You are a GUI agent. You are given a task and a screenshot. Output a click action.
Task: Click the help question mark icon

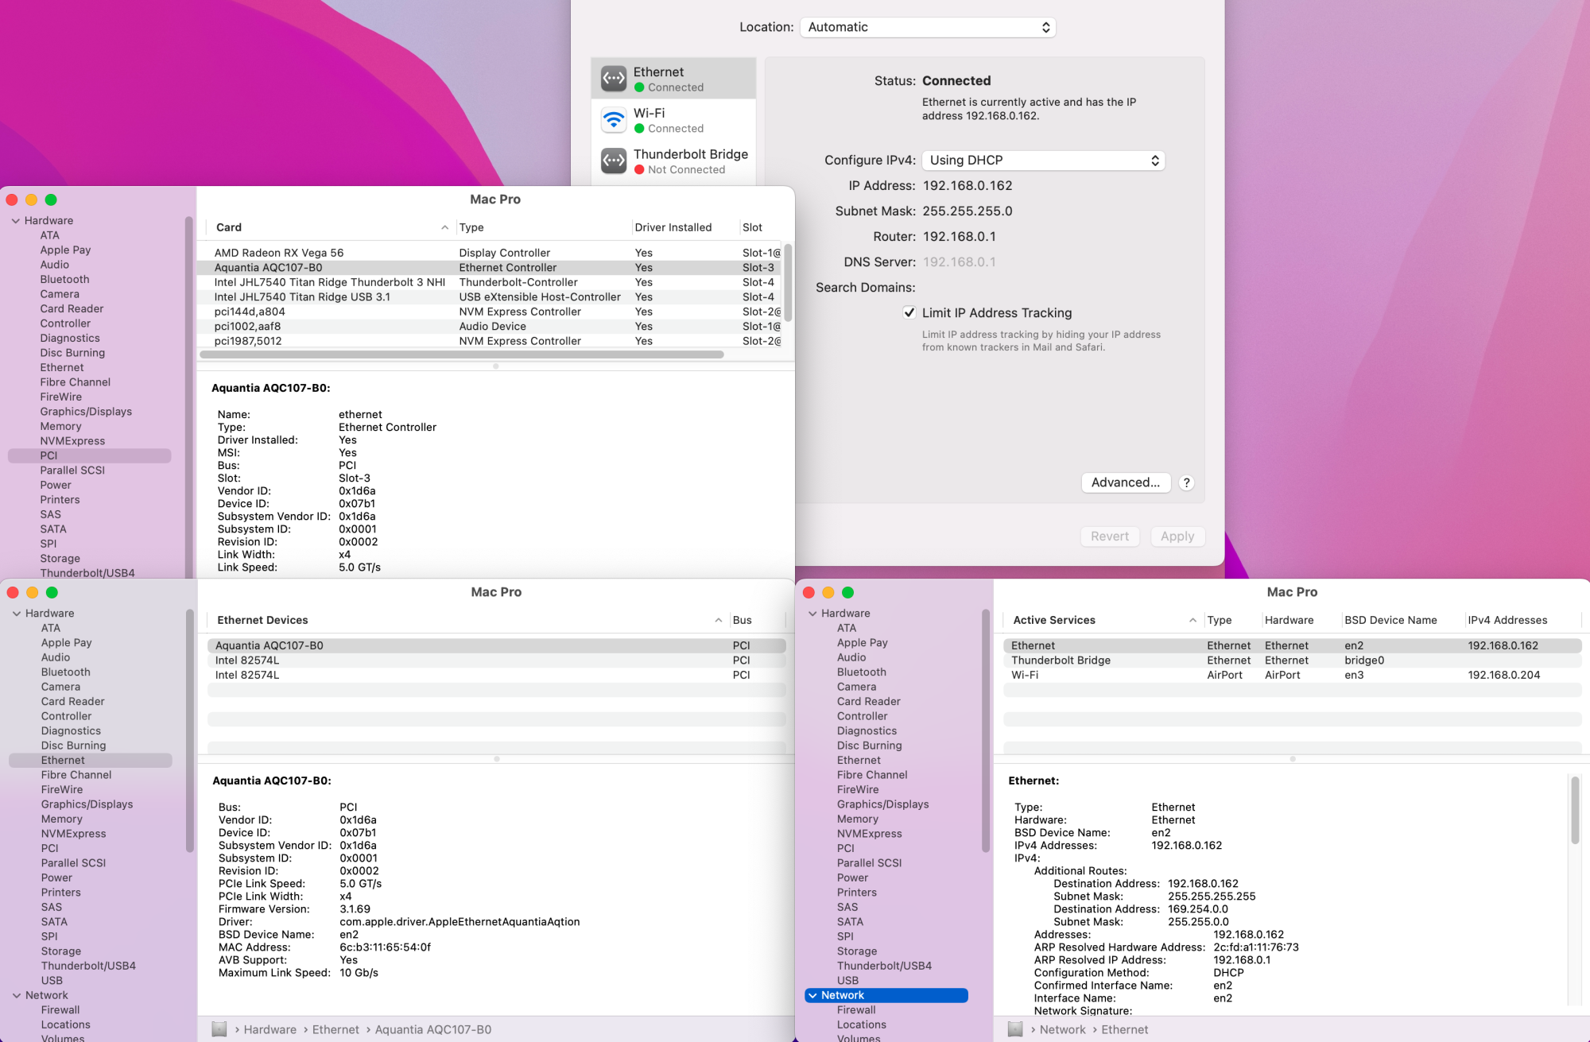click(x=1186, y=482)
